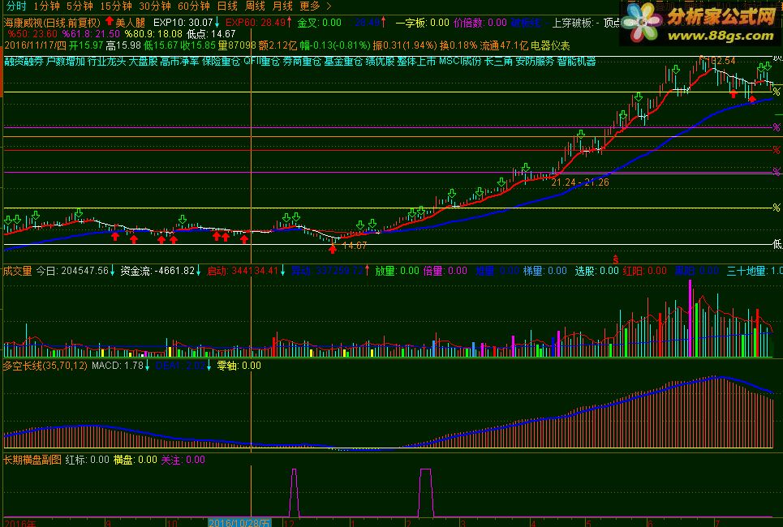
Task: Click the 选股: 0.00 label
Action: (596, 271)
